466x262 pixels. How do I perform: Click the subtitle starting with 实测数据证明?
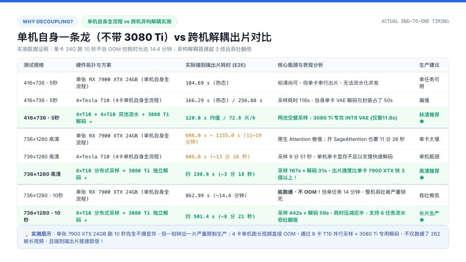[134, 49]
